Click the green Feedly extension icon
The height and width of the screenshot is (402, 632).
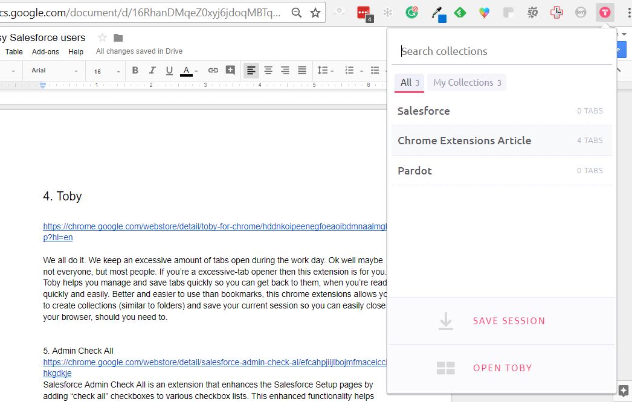pos(460,13)
